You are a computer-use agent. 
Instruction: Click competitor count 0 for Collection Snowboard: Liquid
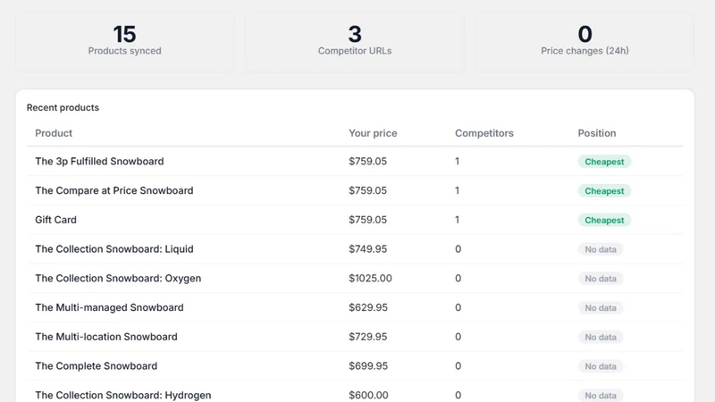458,249
